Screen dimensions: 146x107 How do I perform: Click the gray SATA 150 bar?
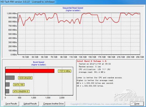point(8,84)
